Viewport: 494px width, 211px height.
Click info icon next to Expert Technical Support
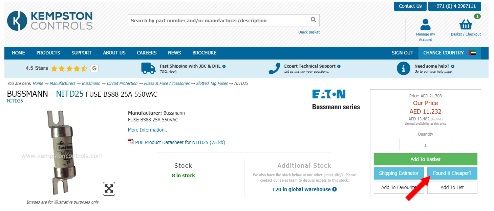339,66
